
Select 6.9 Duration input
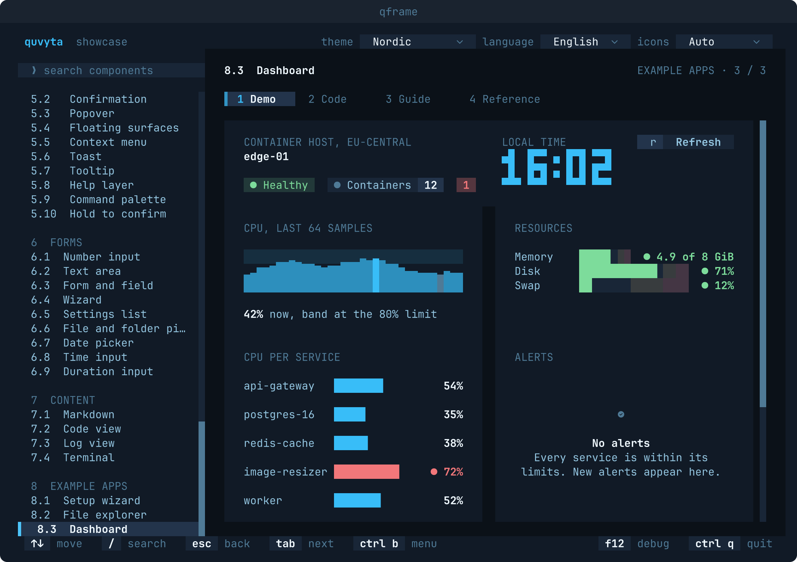coord(108,371)
